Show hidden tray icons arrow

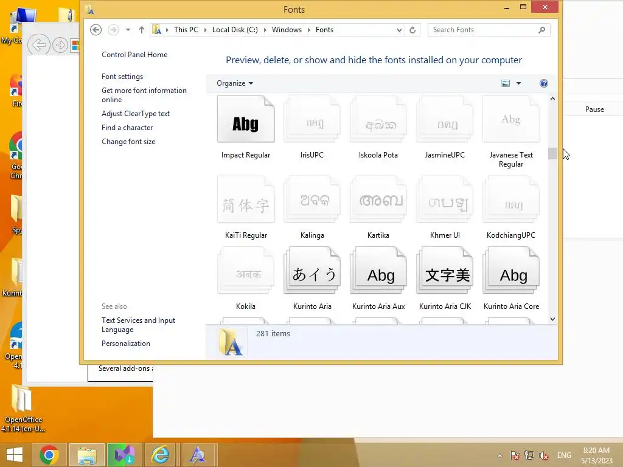[500, 455]
